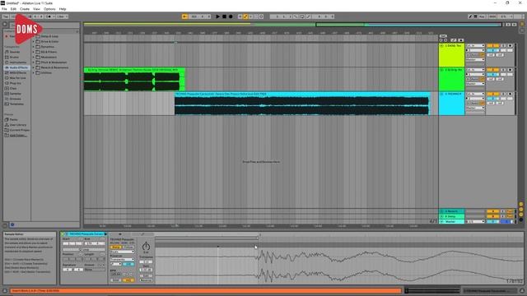Select the B Delay return track

coord(452,216)
